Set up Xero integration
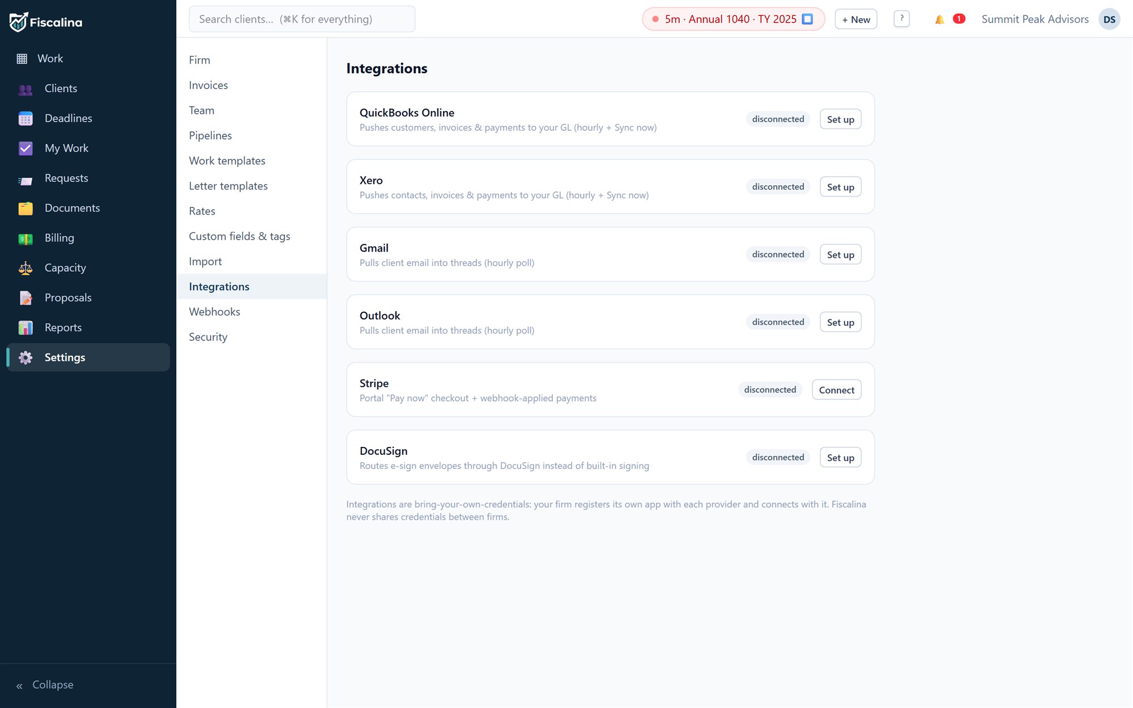Image resolution: width=1133 pixels, height=708 pixels. [840, 187]
